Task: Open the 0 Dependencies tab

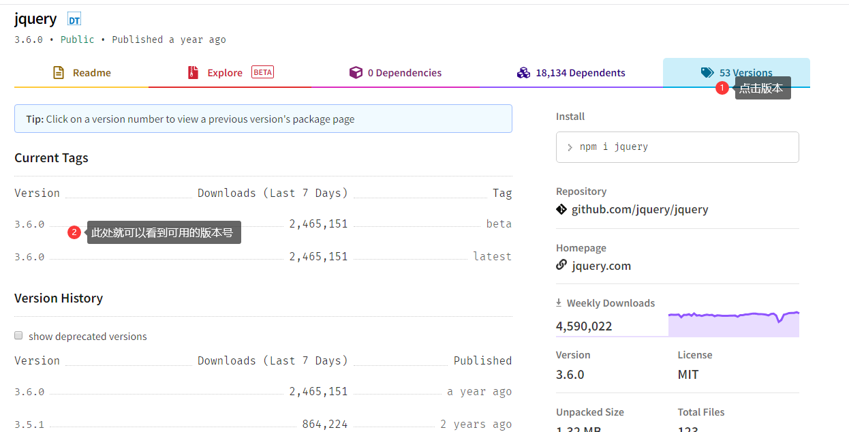Action: 395,73
